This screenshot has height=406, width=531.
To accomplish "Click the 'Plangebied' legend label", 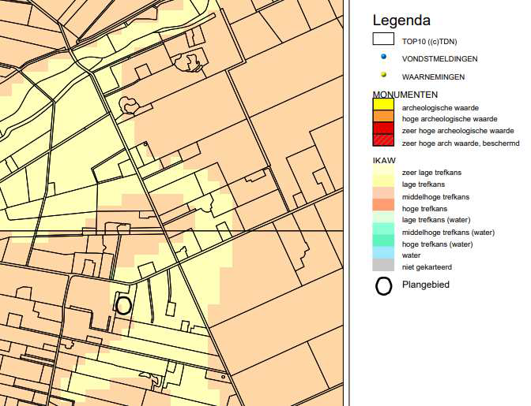I will point(426,285).
